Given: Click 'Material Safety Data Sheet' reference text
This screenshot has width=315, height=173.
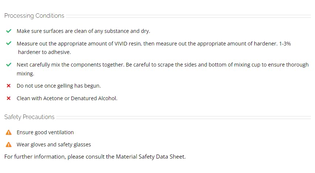Looking at the screenshot, I should pyautogui.click(x=150, y=157).
